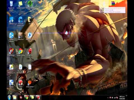Select the blue square shortcut left of Advanced SystemCare
The image size is (134, 100).
(x=11, y=21)
